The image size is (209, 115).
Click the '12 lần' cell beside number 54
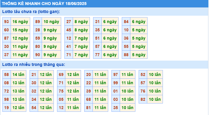pos(46,107)
